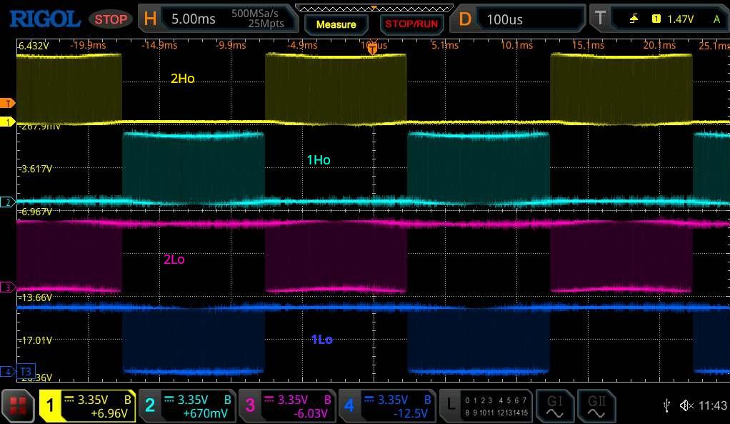This screenshot has height=424, width=730.
Task: Open the Measure menu
Action: point(336,24)
